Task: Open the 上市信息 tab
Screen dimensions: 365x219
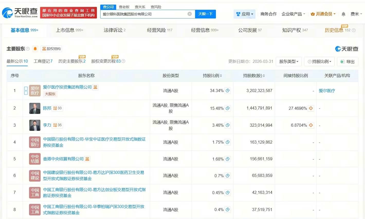Action: (70, 30)
